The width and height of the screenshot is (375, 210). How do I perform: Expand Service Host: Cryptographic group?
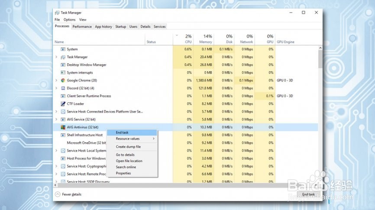click(56, 166)
